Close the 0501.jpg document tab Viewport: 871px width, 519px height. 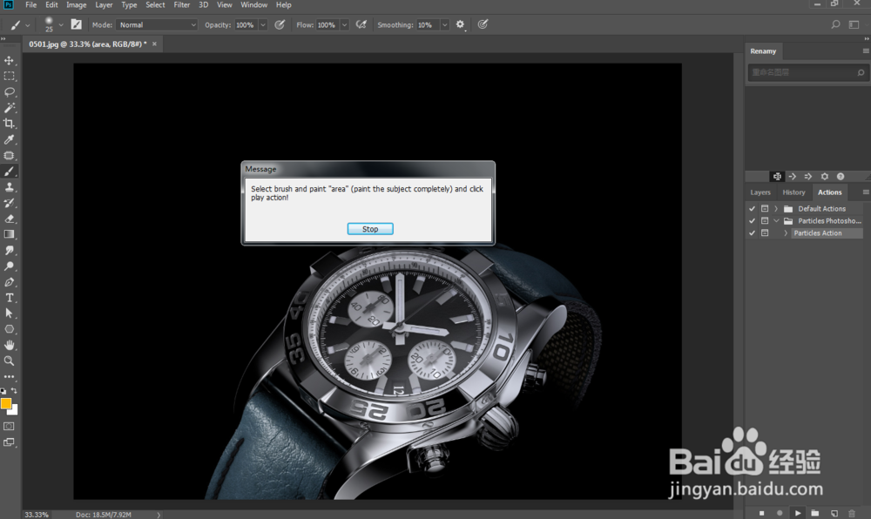pos(154,44)
